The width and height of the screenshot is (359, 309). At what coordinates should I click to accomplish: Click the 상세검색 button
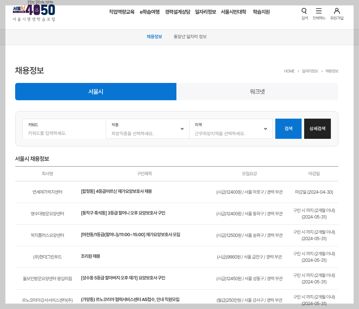[318, 129]
